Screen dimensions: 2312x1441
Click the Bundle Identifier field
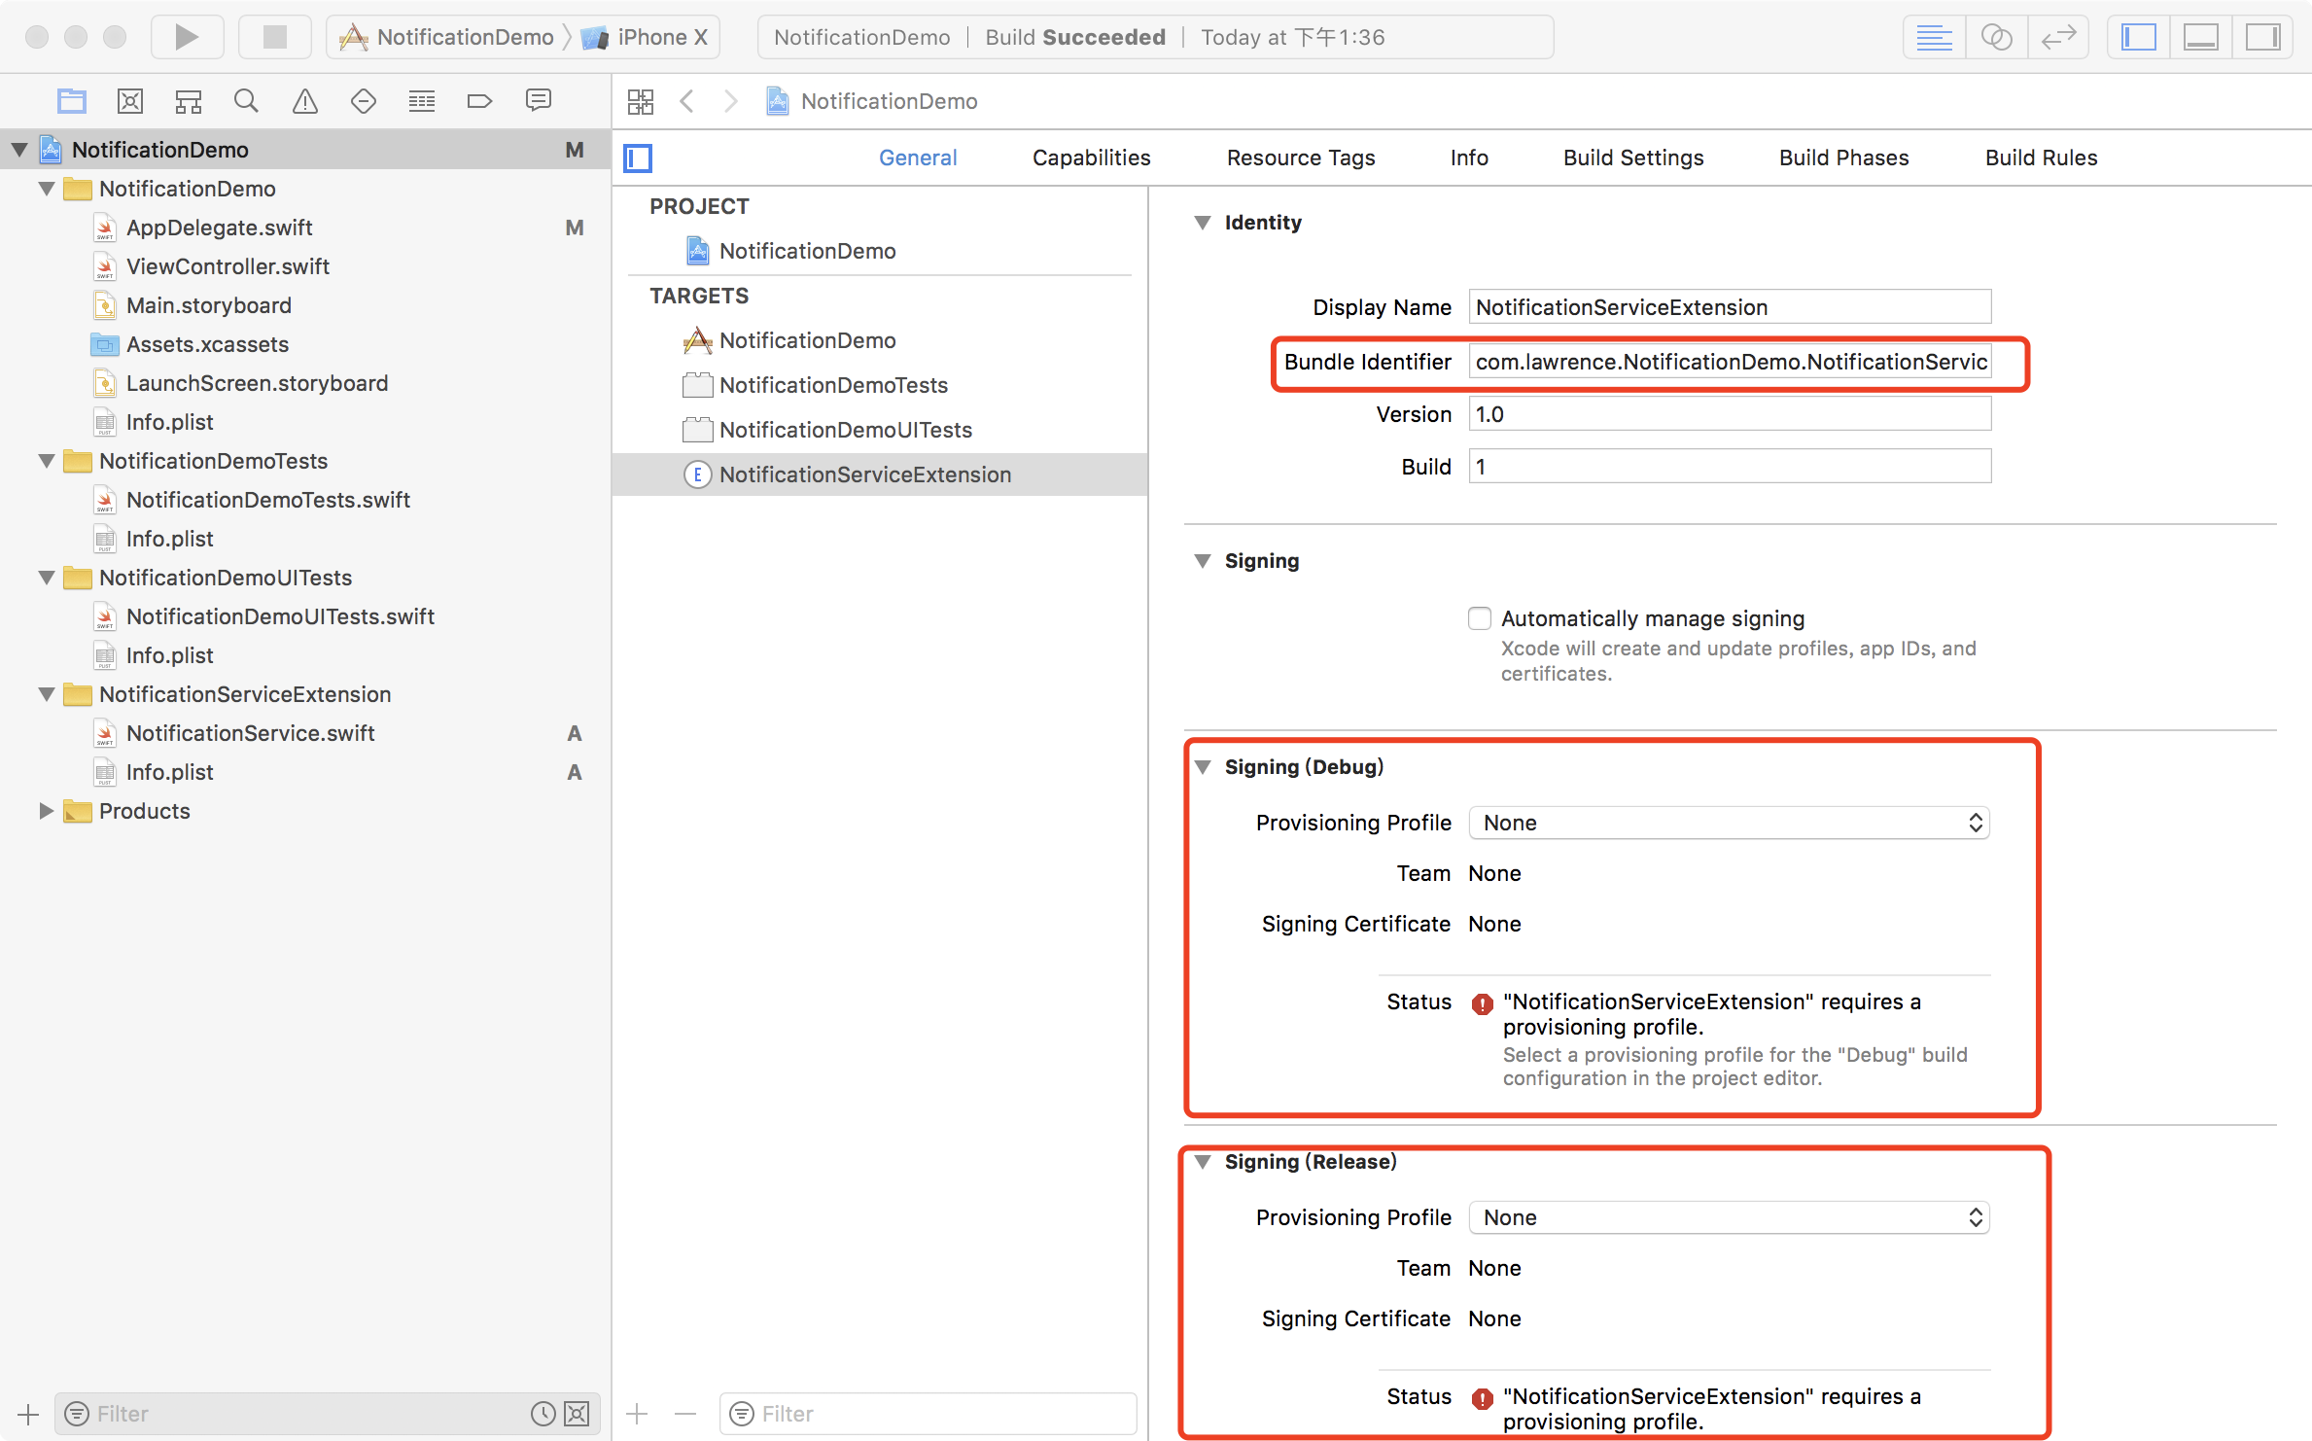point(1729,362)
